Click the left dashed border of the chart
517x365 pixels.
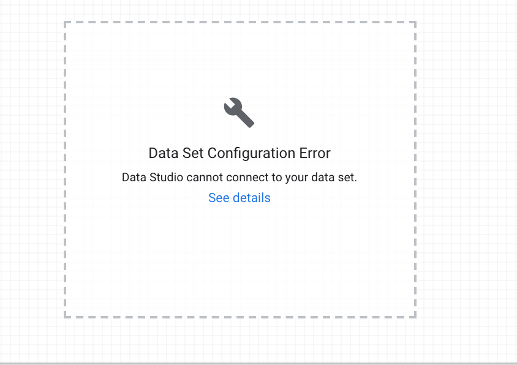(65, 170)
